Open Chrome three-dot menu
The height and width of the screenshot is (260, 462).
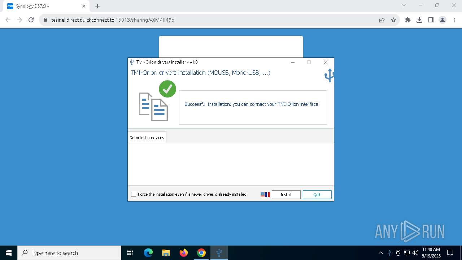point(454,20)
